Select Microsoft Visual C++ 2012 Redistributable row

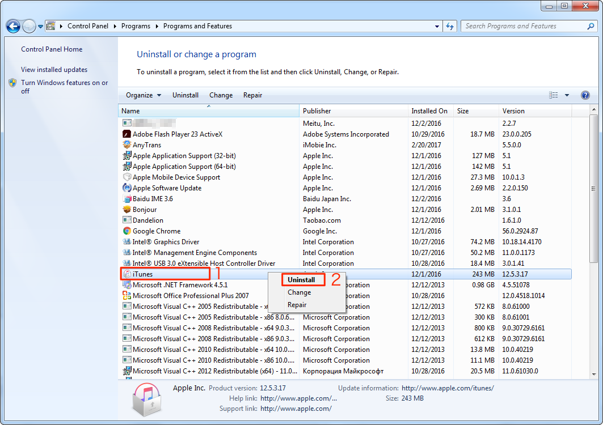pyautogui.click(x=344, y=371)
